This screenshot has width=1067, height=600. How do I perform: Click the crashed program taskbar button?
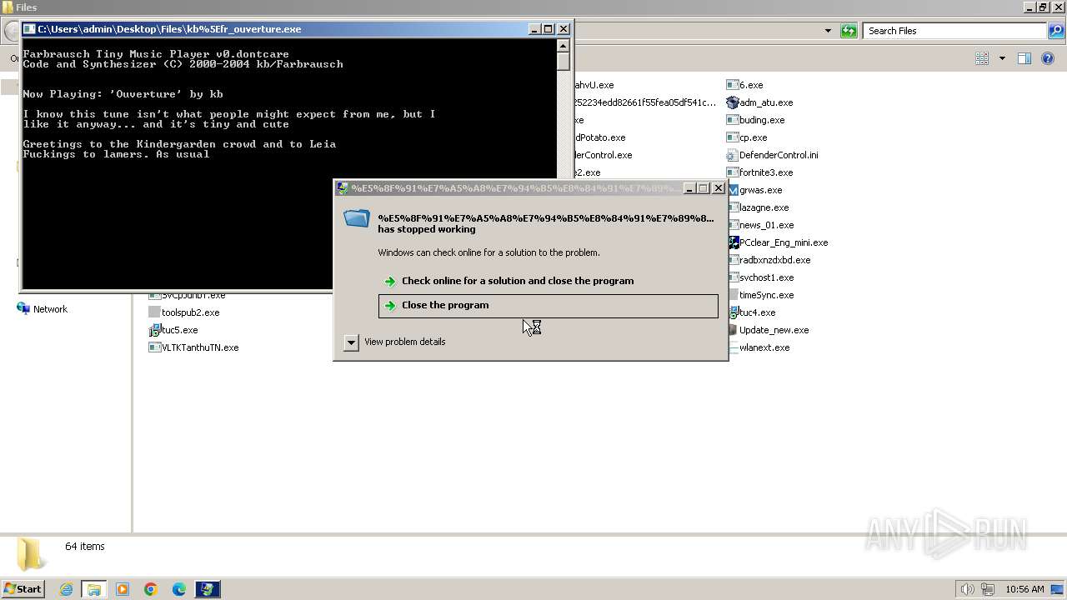pos(208,589)
